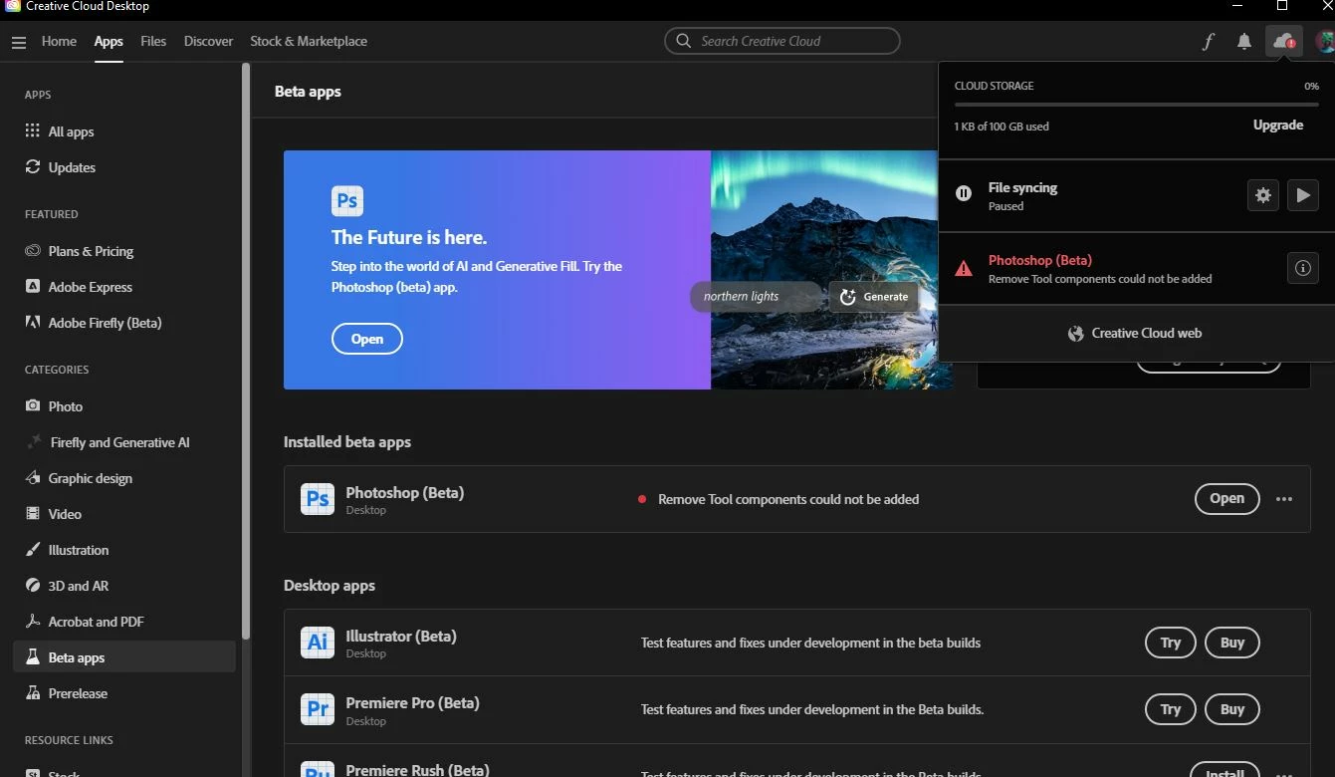Switch to the Discover tab

208,41
